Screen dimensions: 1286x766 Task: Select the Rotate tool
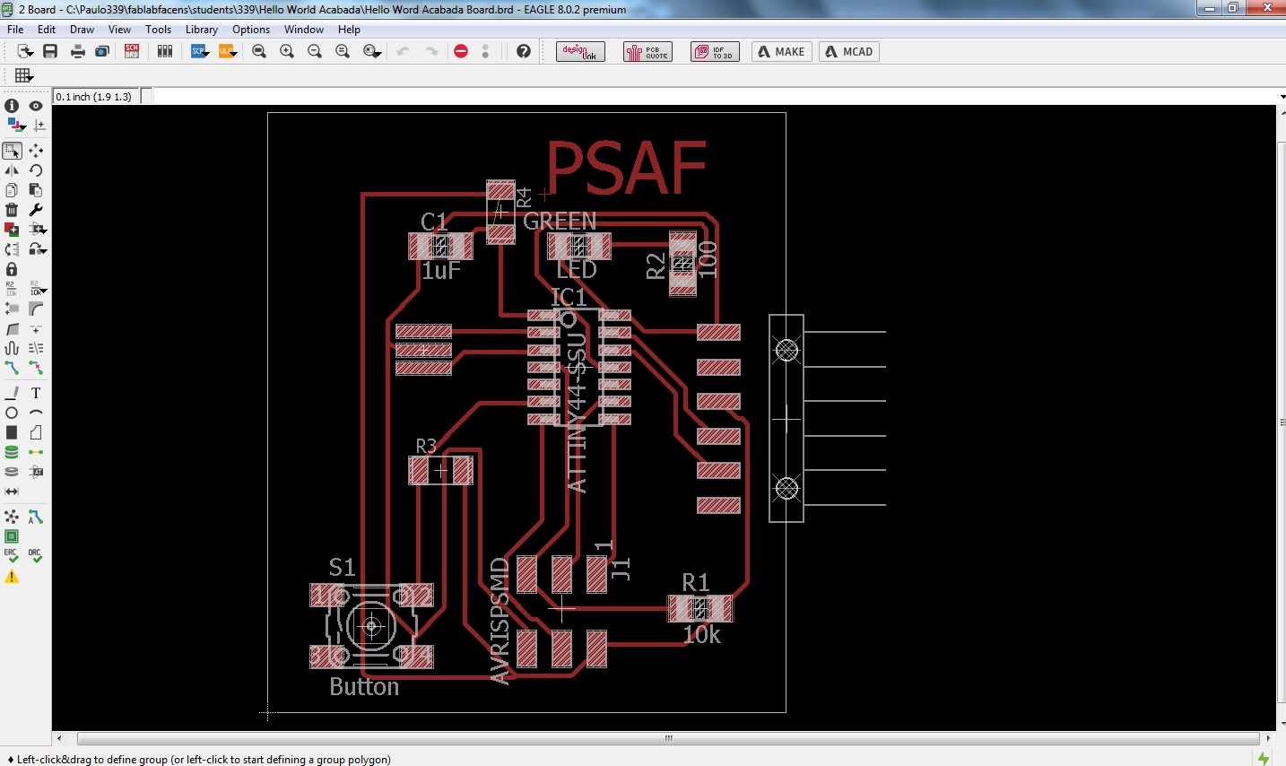(36, 170)
